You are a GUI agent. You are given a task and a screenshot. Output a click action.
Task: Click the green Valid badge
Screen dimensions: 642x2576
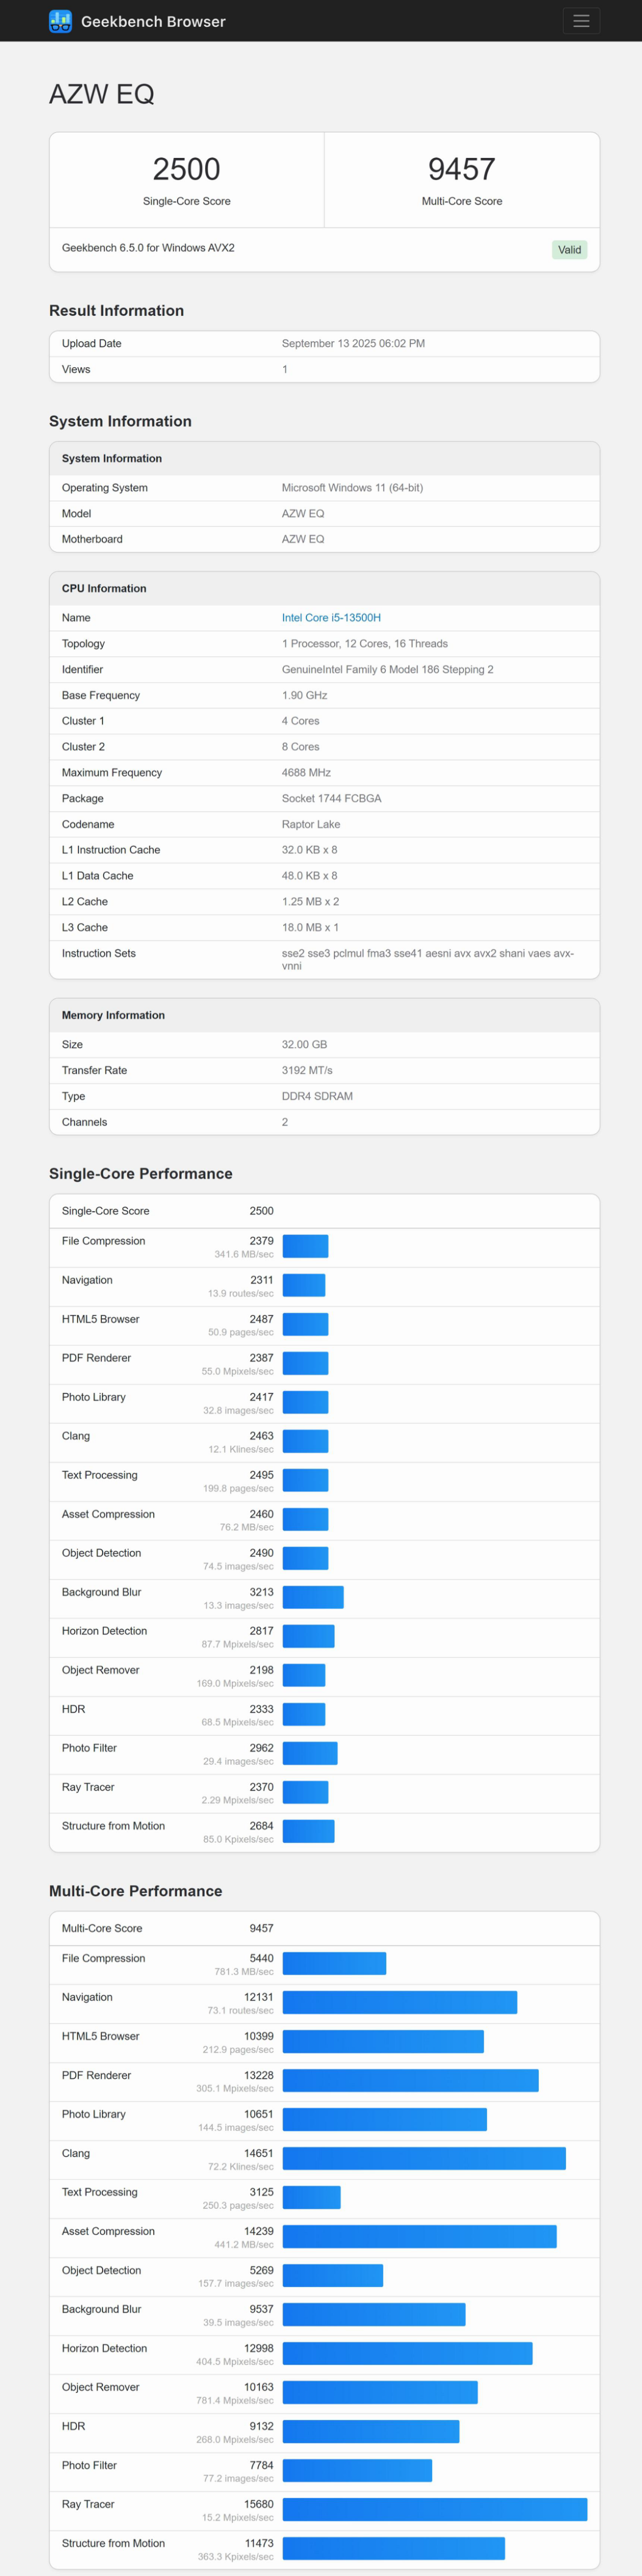coord(569,250)
